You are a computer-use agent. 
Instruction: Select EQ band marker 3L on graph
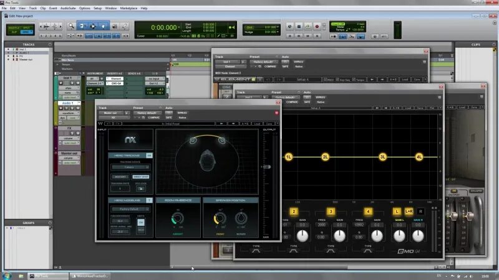coord(382,157)
